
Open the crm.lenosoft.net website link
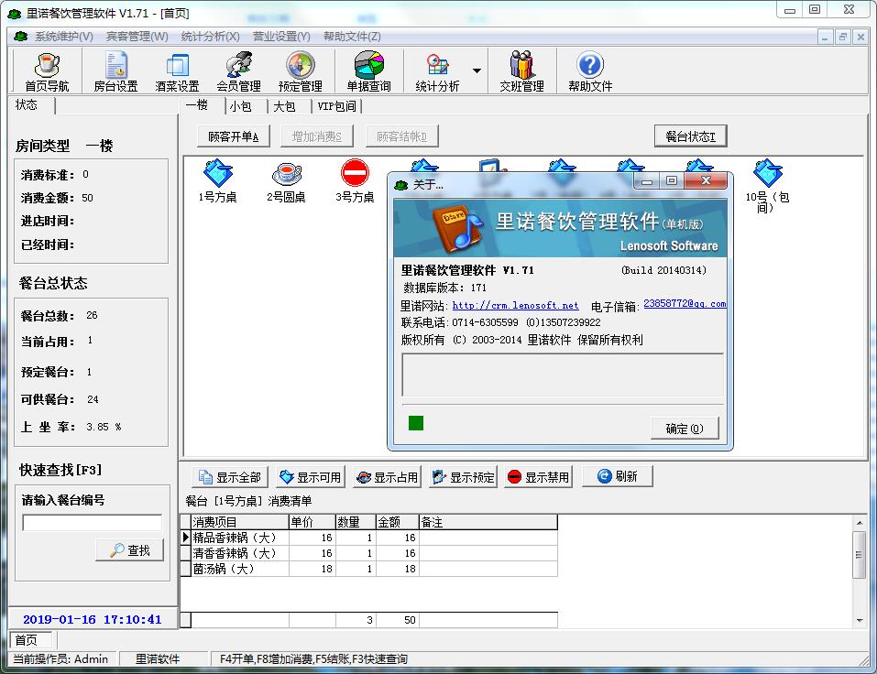pos(515,306)
